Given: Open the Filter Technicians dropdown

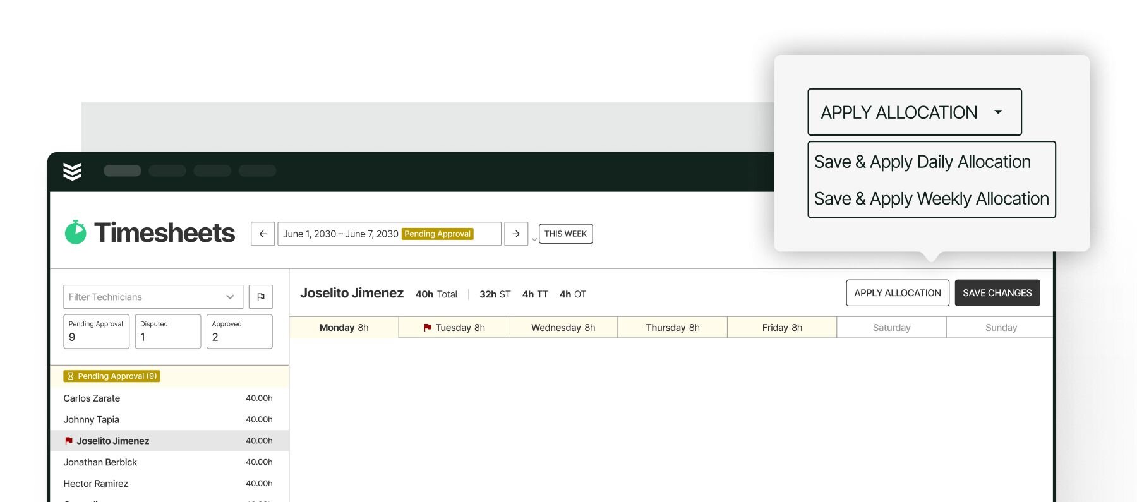Looking at the screenshot, I should pyautogui.click(x=153, y=297).
